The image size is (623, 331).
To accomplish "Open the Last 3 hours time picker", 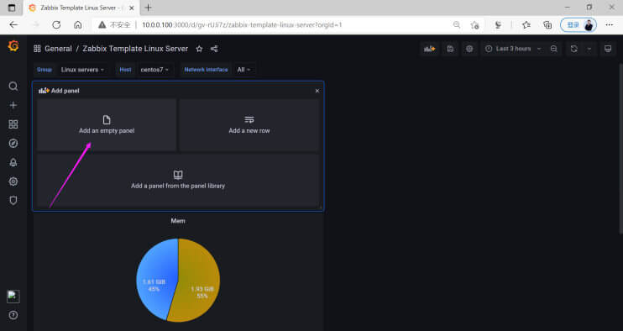I will (x=513, y=49).
